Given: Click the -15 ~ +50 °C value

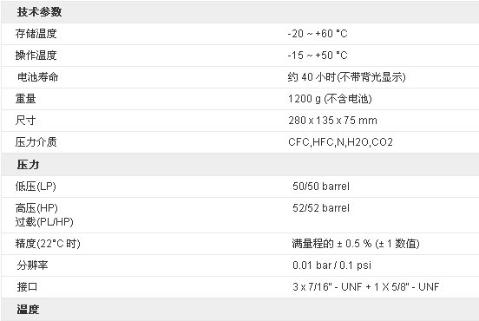Looking at the screenshot, I should (x=318, y=56).
